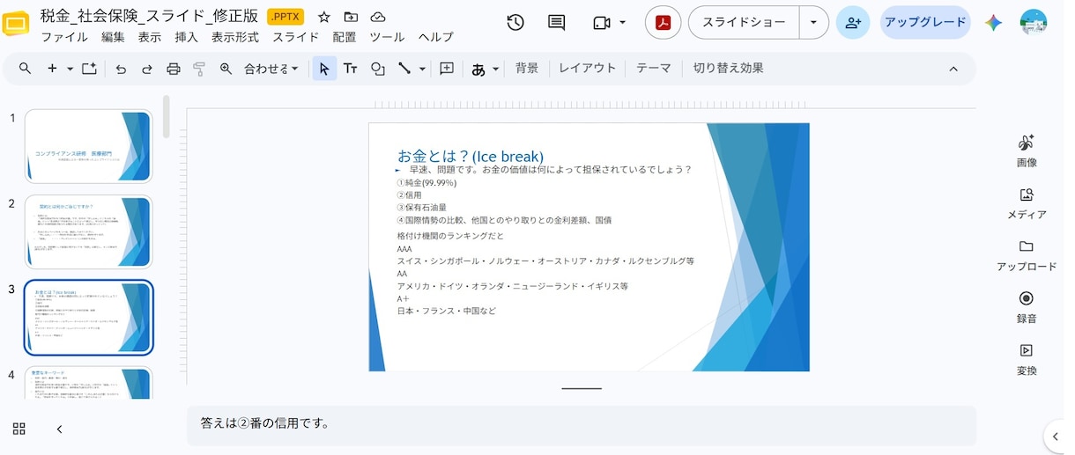
Task: Click the red PDF extension icon
Action: click(x=663, y=22)
